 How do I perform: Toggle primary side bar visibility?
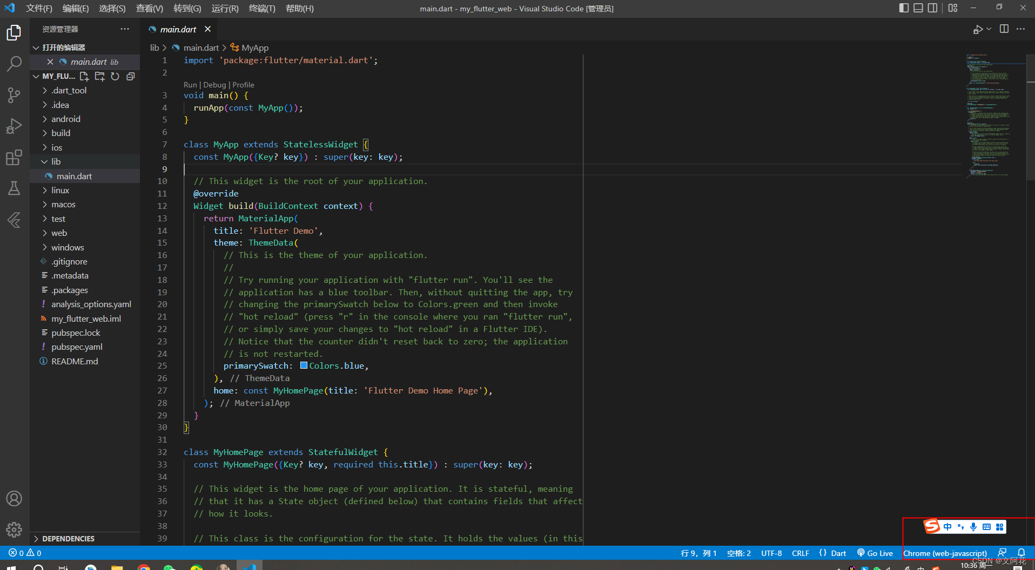(x=904, y=8)
